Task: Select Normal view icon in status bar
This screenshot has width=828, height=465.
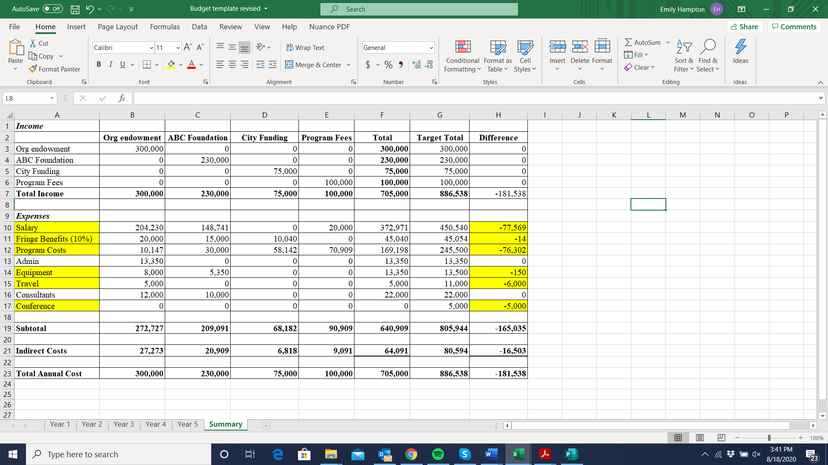Action: tap(678, 438)
